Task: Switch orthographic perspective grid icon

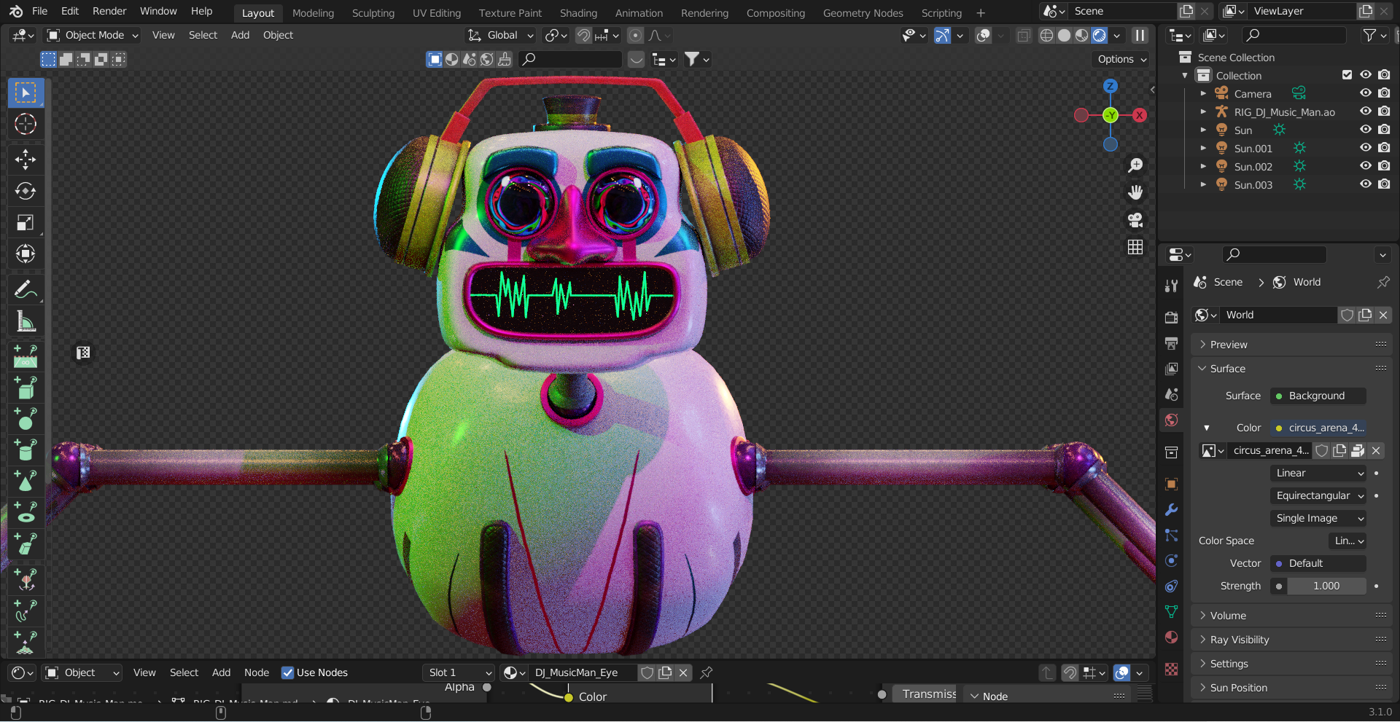Action: (1135, 247)
